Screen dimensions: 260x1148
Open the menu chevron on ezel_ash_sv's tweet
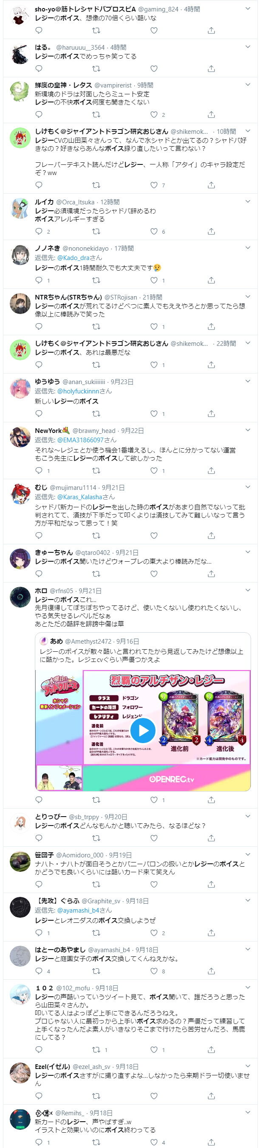[x=248, y=1066]
